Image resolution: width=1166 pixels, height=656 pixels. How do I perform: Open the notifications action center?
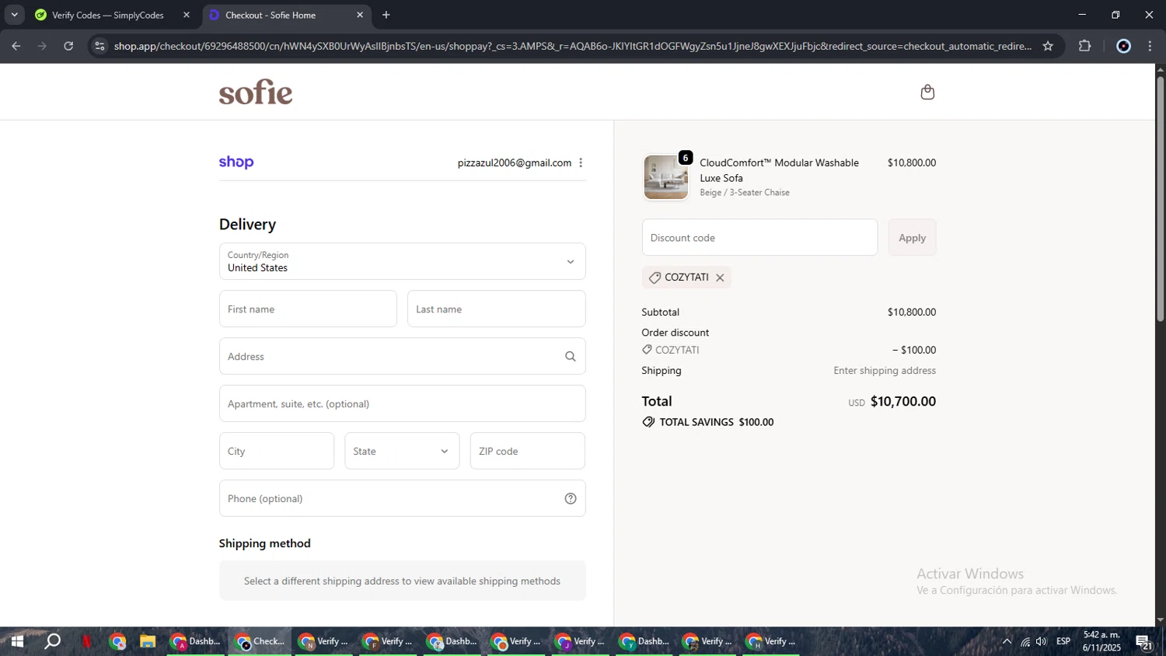pyautogui.click(x=1144, y=641)
